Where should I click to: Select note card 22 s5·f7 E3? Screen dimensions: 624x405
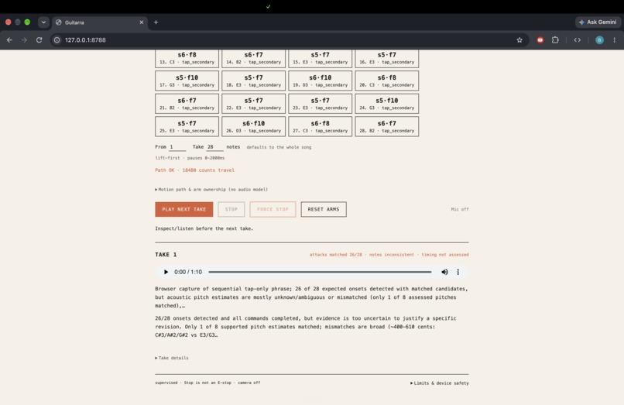pyautogui.click(x=253, y=104)
